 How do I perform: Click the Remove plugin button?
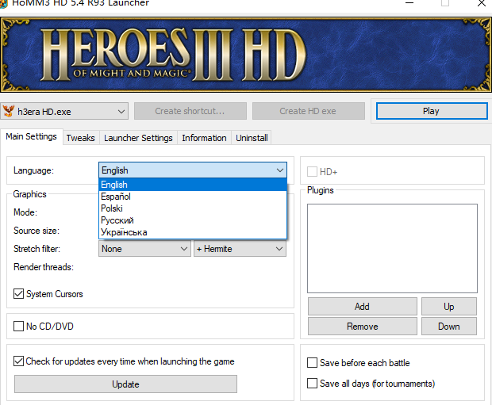(x=363, y=327)
